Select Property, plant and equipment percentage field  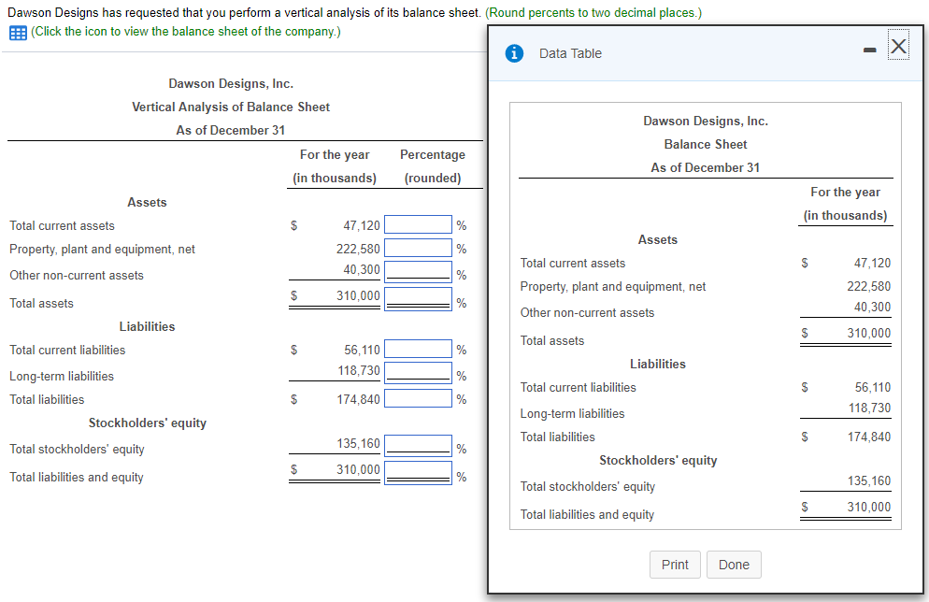[x=418, y=248]
